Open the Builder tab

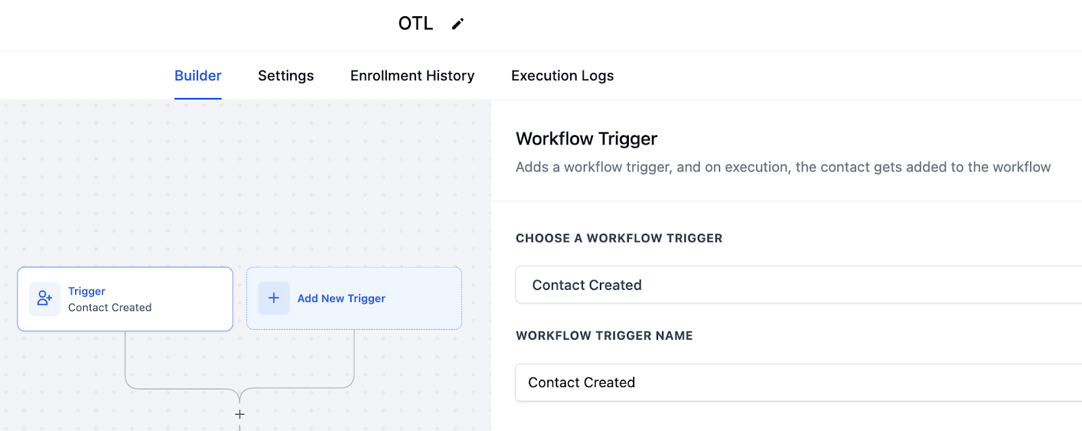point(198,76)
